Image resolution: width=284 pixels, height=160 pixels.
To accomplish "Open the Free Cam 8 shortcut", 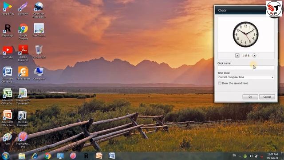I will [39, 30].
